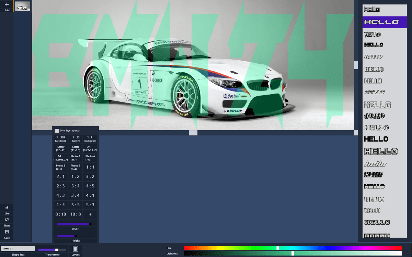
Task: Select the Photo B 4x6 preset
Action: pos(61,167)
